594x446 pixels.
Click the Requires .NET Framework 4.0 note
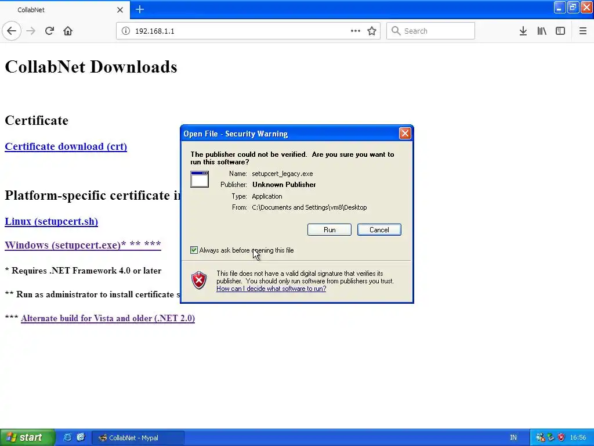83,271
